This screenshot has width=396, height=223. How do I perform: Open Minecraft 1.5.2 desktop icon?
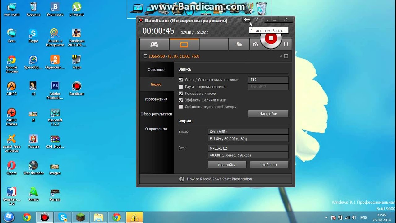coord(55,117)
